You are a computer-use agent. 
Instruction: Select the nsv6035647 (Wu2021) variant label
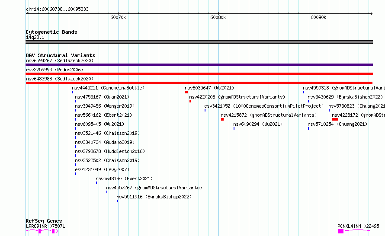pyautogui.click(x=209, y=88)
